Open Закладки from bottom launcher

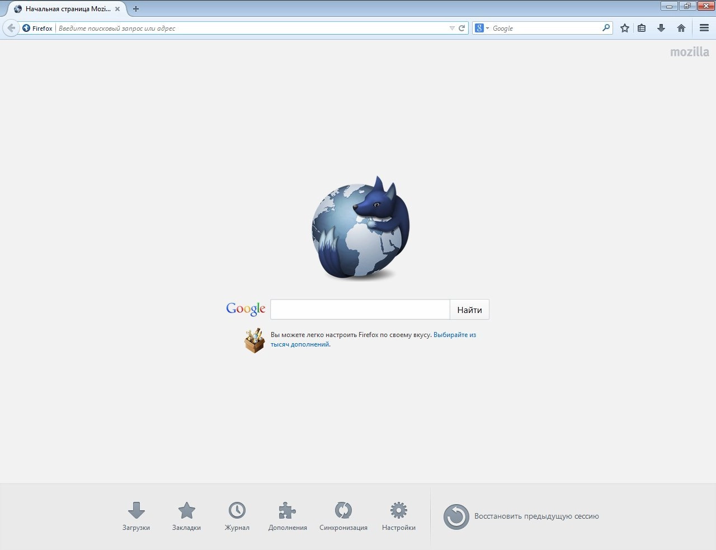(186, 516)
